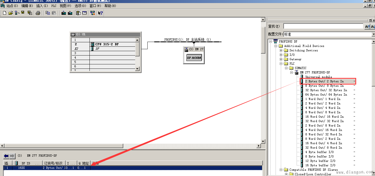Select 32 Bytes Out/ 32 Bytes In module
The image size is (375, 176).
tap(326, 90)
